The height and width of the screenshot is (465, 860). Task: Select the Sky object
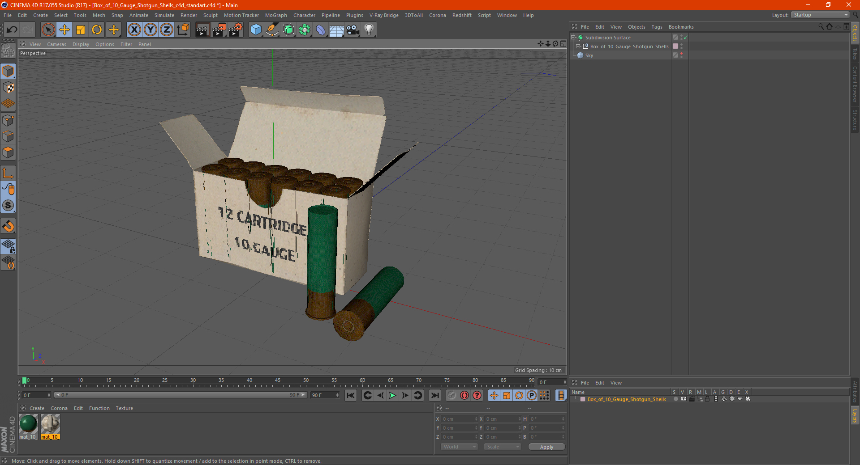pyautogui.click(x=589, y=55)
